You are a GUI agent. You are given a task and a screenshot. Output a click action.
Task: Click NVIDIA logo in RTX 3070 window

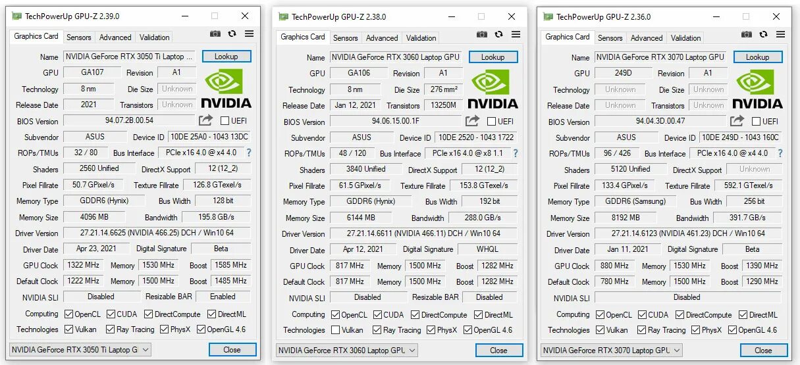tap(757, 89)
